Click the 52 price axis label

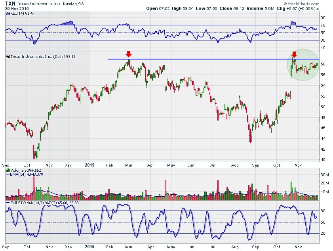pos(323,96)
